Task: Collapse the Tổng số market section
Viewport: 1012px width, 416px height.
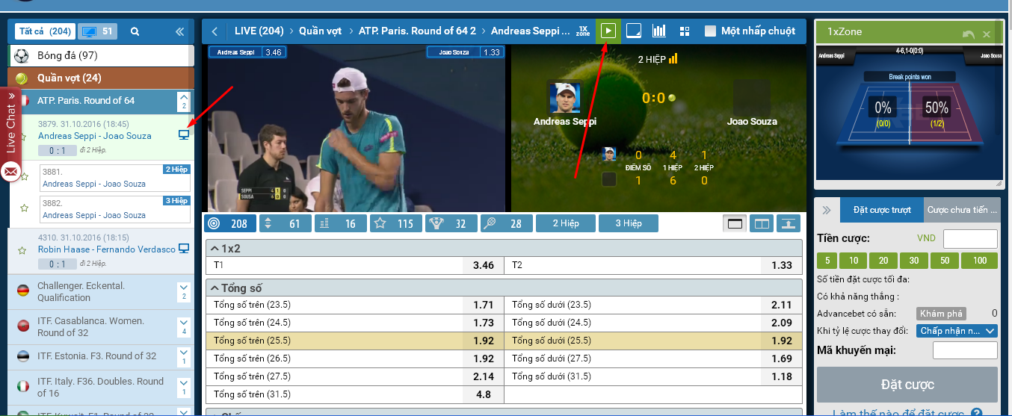Action: point(504,288)
